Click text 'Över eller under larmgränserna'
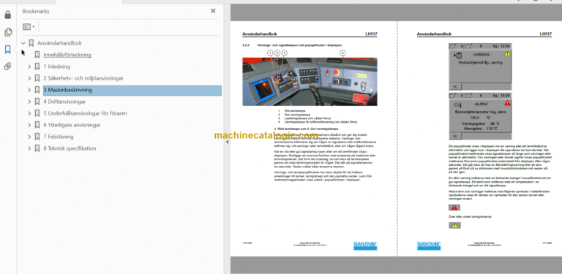Image resolution: width=562 pixels, height=274 pixels. [x=470, y=217]
